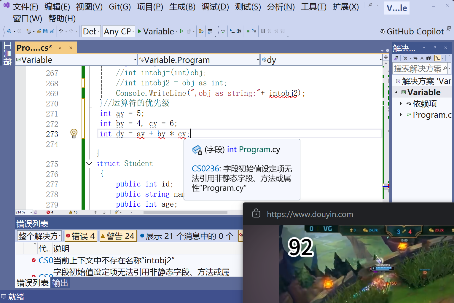Open GitHub Copilot status menu
Viewport: 454px width, 303px height.
click(x=414, y=31)
